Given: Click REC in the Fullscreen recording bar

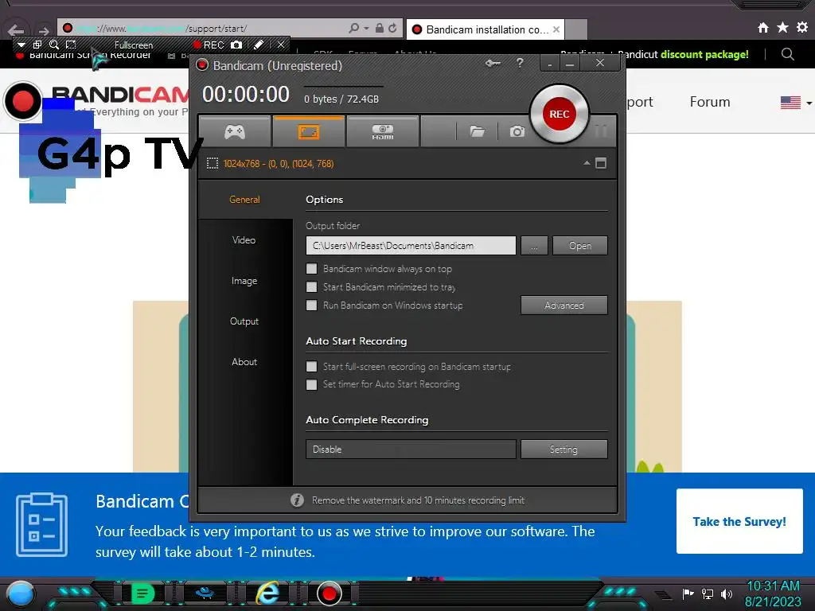Looking at the screenshot, I should click(209, 45).
